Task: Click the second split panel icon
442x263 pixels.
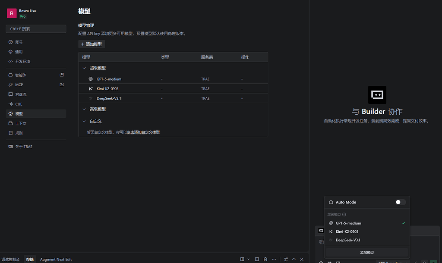Action: (x=257, y=259)
